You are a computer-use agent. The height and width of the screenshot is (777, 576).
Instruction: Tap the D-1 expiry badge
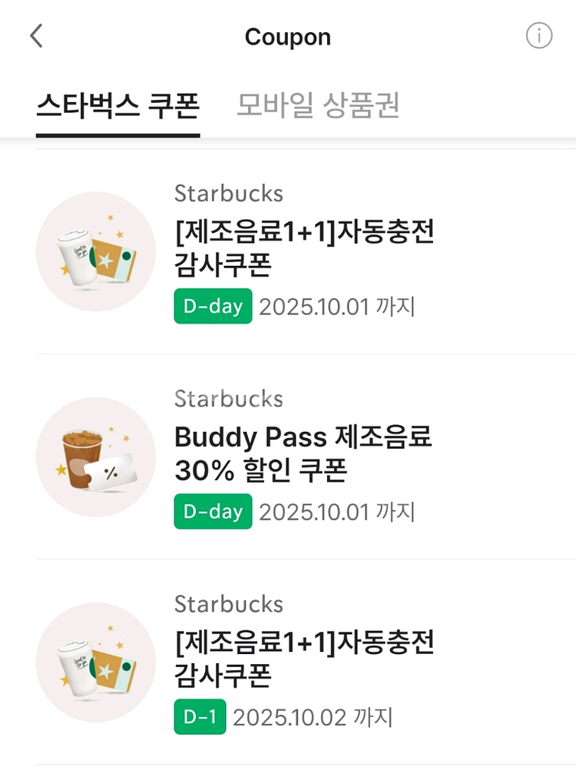200,716
